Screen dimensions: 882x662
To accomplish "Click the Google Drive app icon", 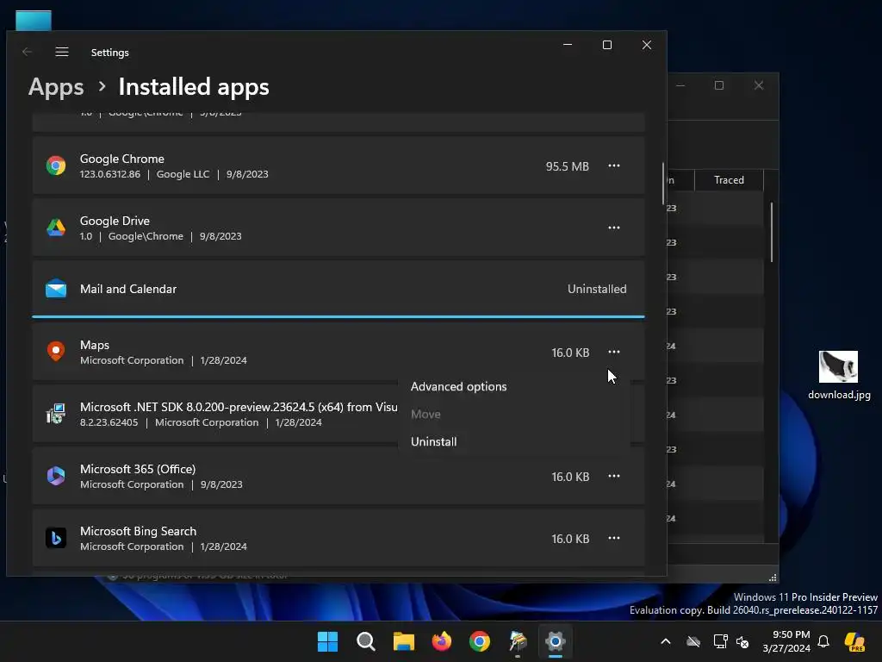I will (x=56, y=228).
